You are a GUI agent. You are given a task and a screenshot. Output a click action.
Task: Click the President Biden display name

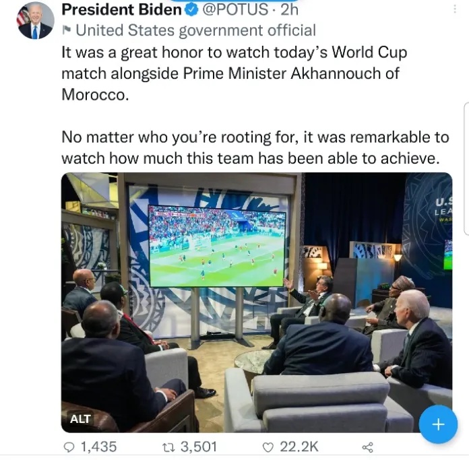pyautogui.click(x=122, y=10)
